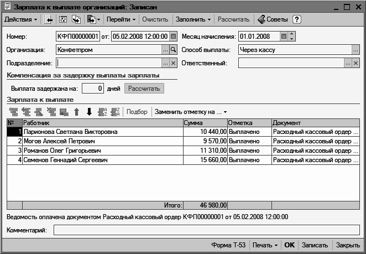Click Рассчитать button for delay compensation
This screenshot has height=254, width=366.
[x=144, y=89]
